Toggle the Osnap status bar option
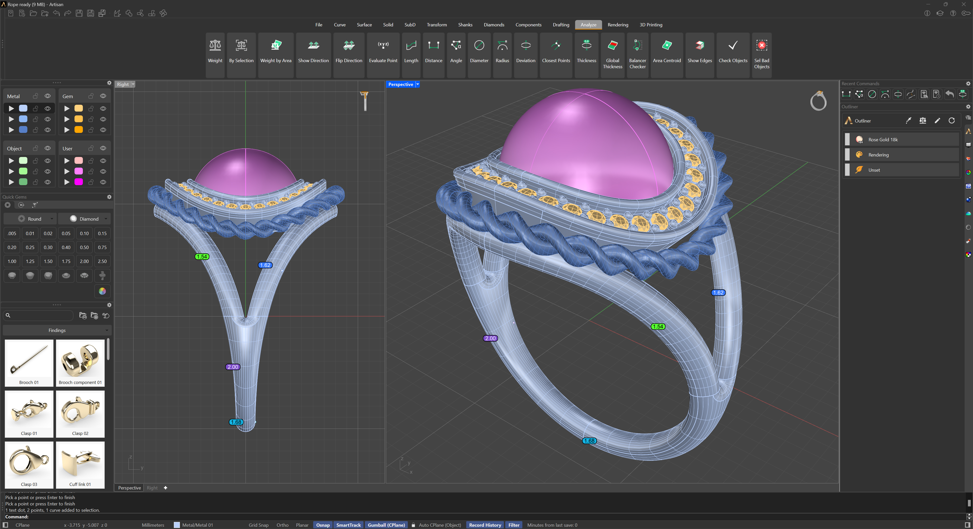973x529 pixels. coord(323,525)
